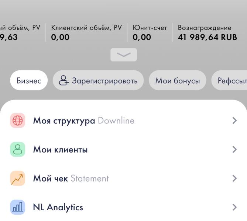247x221 pixels.
Task: Click the orange trend arrow Мой чек icon
Action: pos(17,179)
